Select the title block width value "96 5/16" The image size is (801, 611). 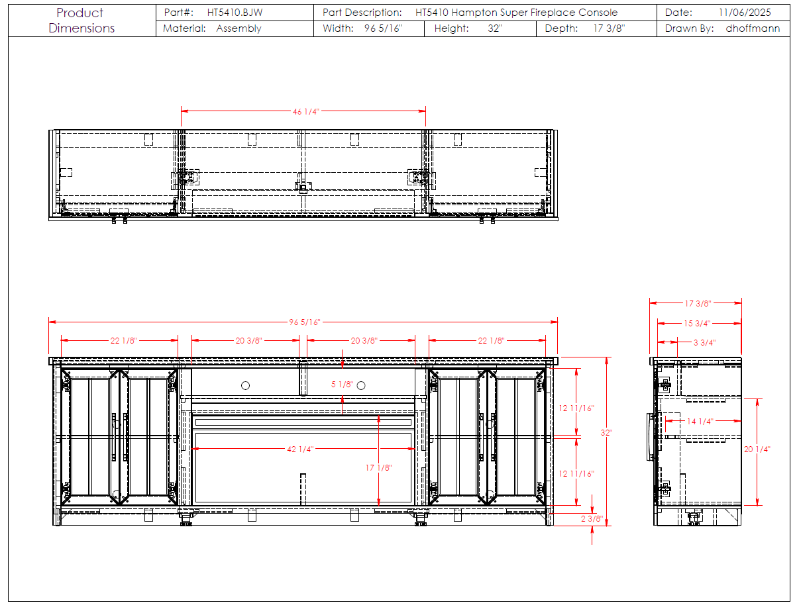[x=384, y=28]
